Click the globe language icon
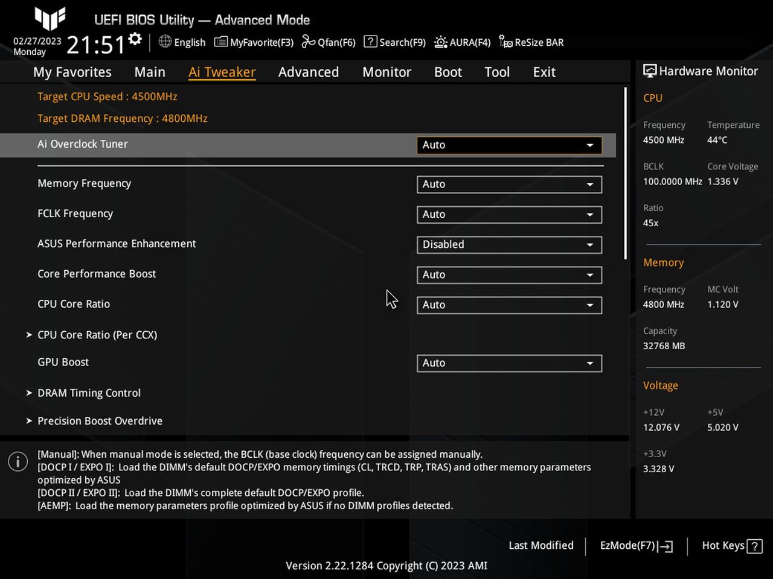Viewport: 773px width, 579px height. coord(165,41)
